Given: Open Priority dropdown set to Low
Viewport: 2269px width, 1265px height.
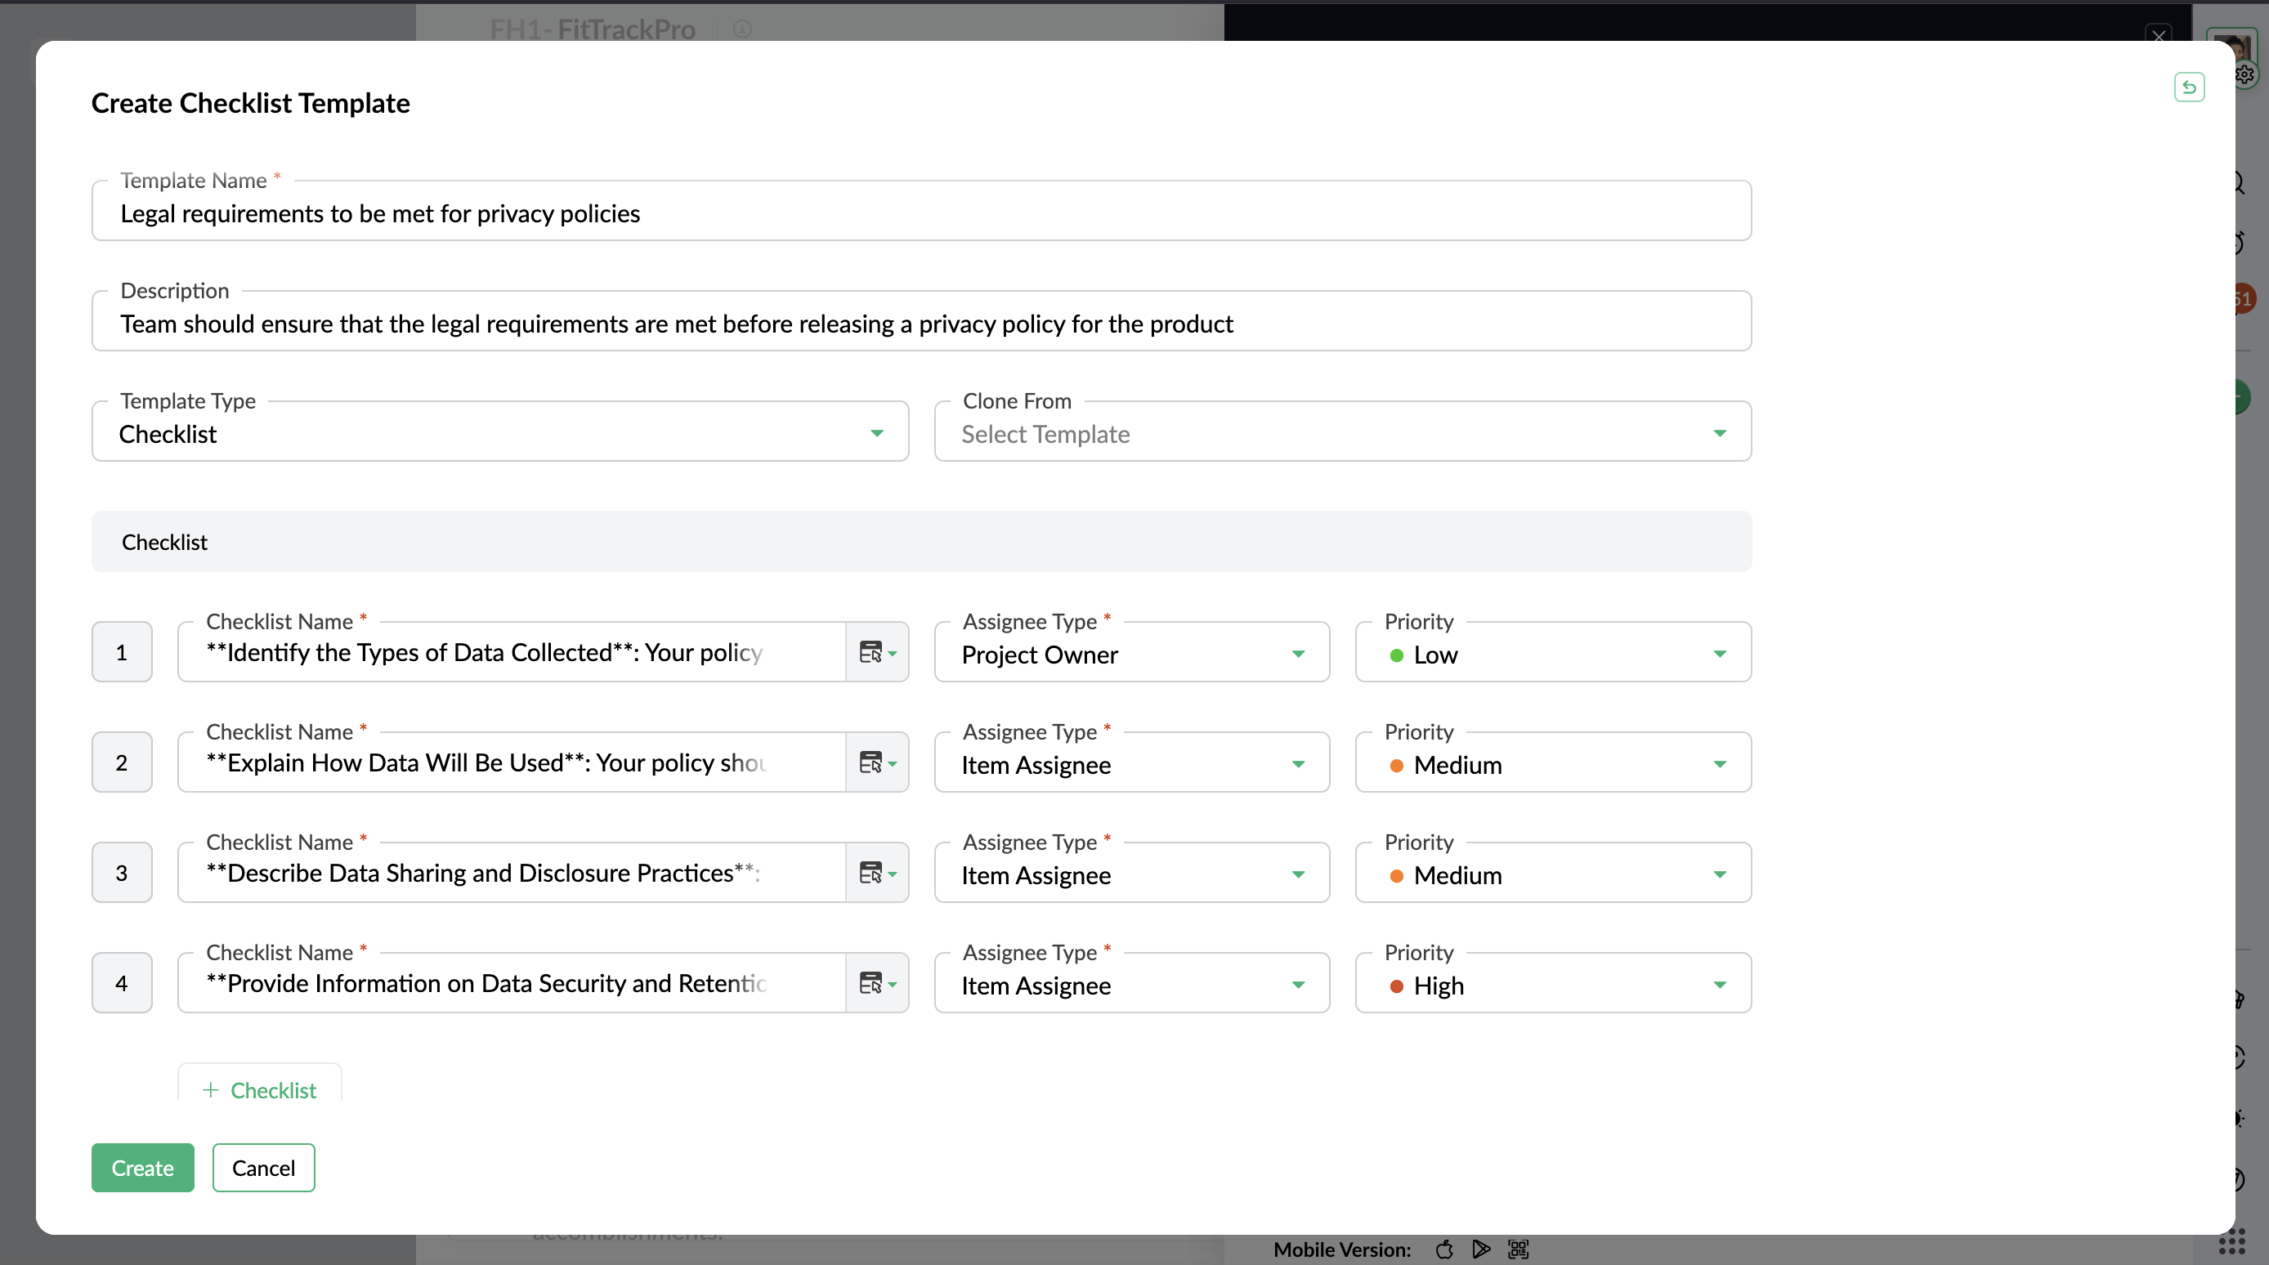Looking at the screenshot, I should (x=1552, y=655).
